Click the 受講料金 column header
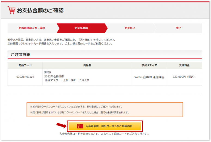The width and height of the screenshot is (211, 142). coord(184,65)
